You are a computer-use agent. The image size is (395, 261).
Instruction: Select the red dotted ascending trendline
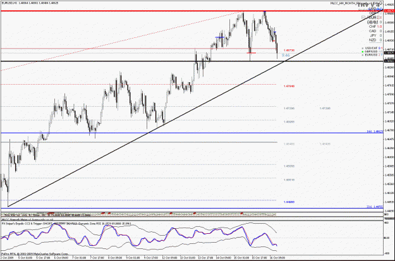[121, 41]
